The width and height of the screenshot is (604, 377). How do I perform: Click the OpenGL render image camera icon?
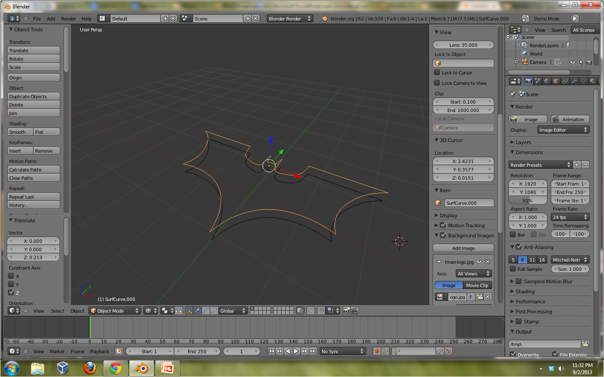click(346, 311)
